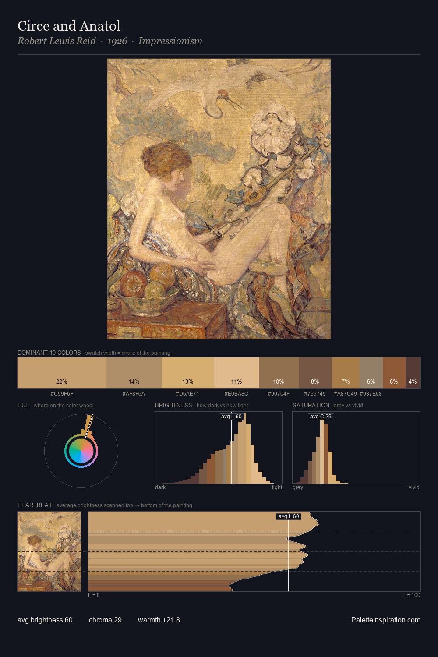Screen dimensions: 438x657
Task: Click the 'dark' axis label under brightness
Action: [x=160, y=487]
